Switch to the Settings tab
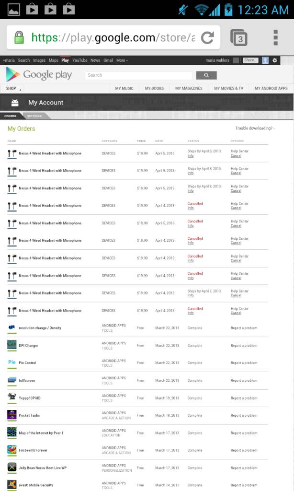Viewport: 294px width, 491px height. [x=34, y=116]
